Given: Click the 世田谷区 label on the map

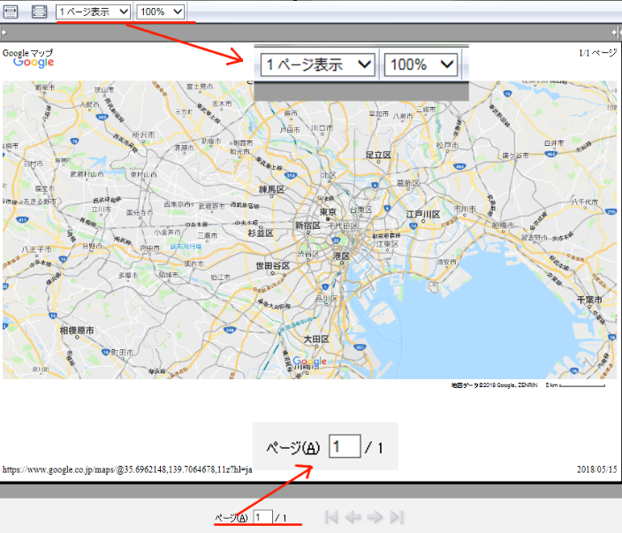Looking at the screenshot, I should click(273, 265).
